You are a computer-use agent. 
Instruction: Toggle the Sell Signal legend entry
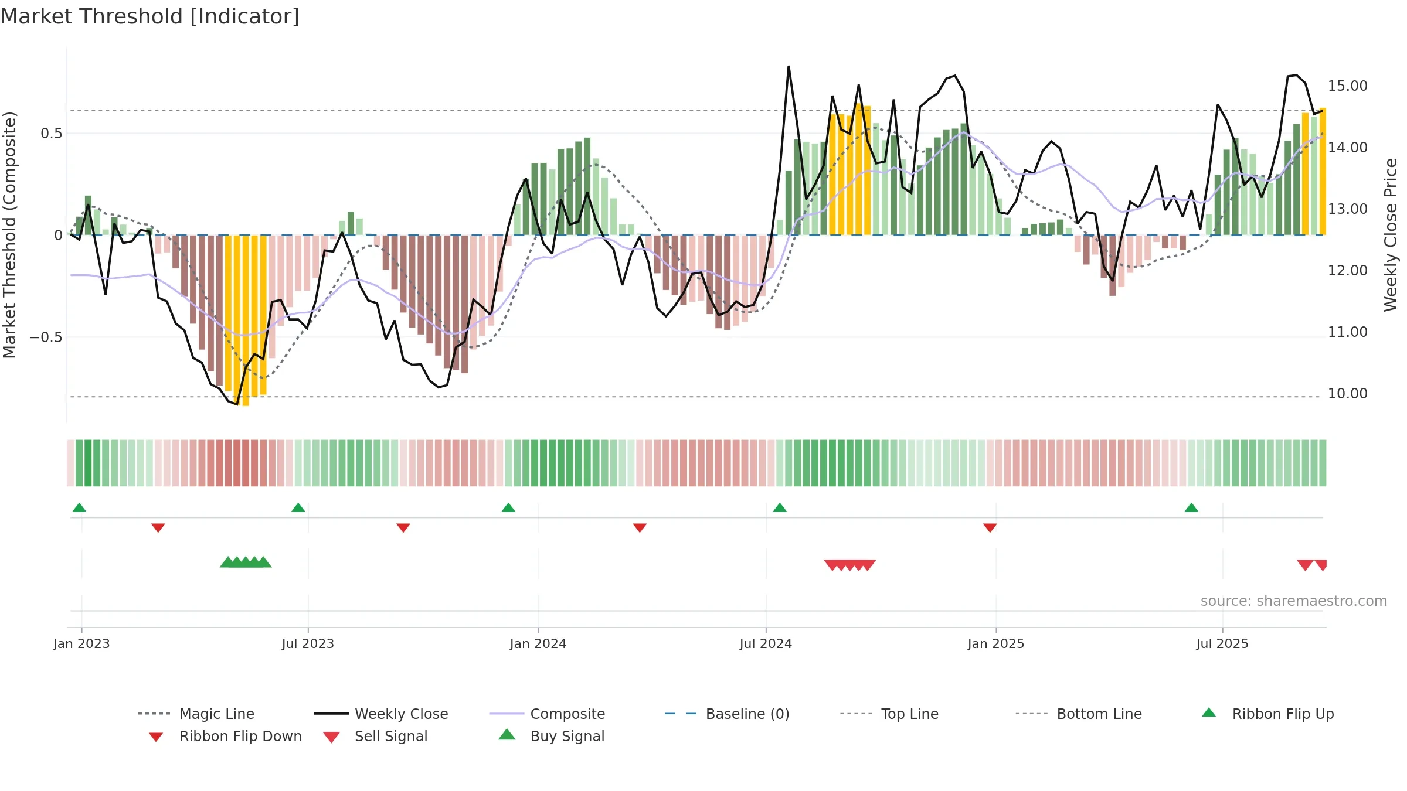coord(375,736)
